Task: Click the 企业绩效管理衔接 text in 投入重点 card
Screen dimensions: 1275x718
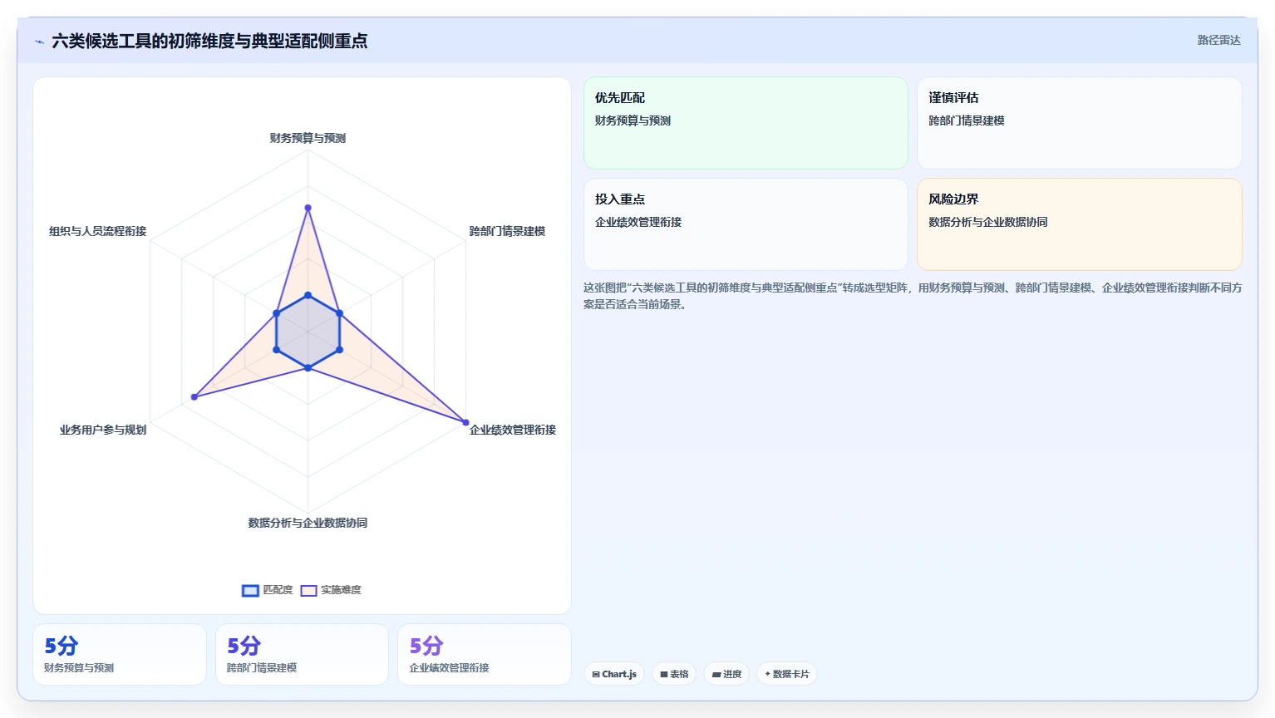Action: click(x=638, y=222)
